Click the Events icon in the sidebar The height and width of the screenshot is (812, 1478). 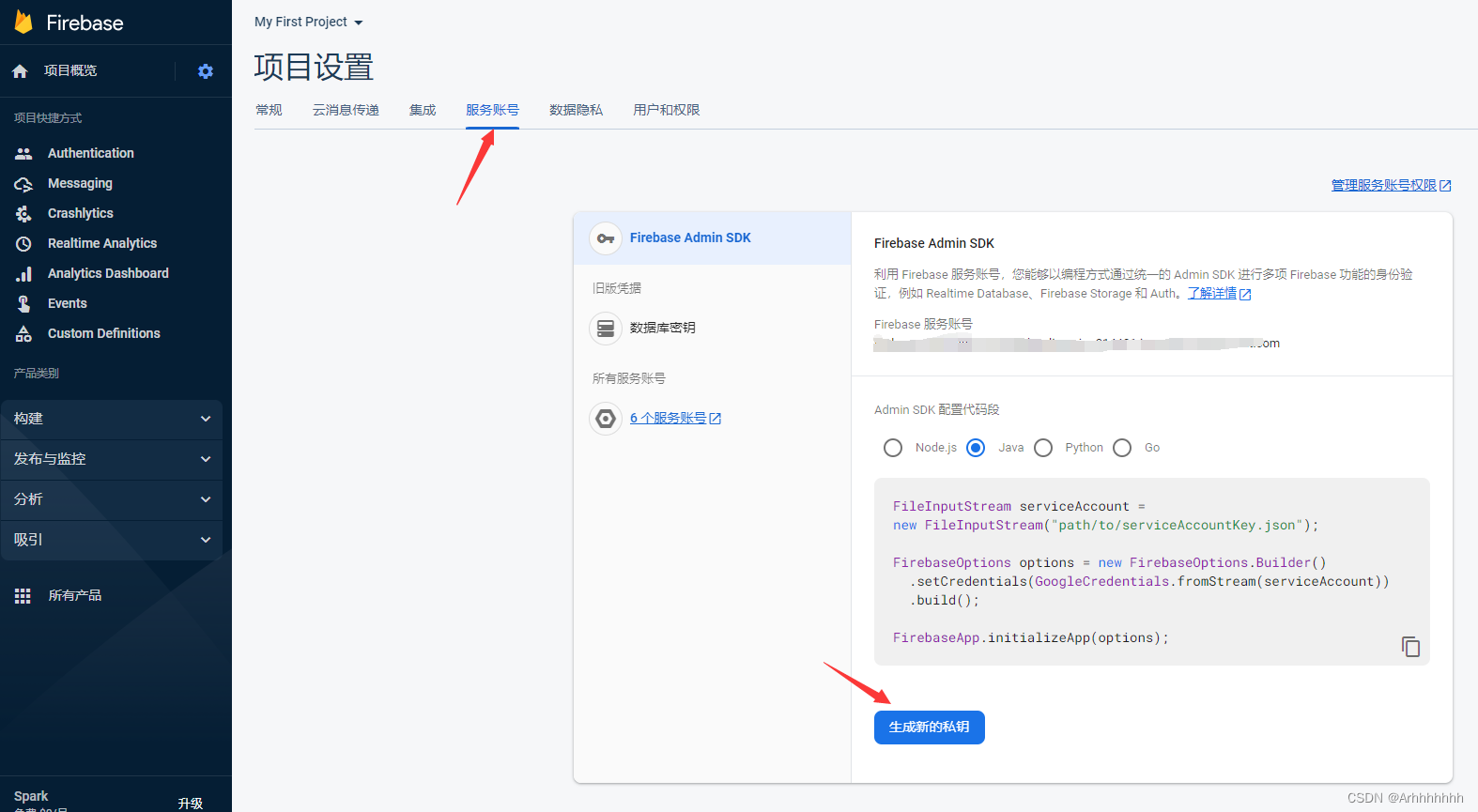pyautogui.click(x=23, y=304)
